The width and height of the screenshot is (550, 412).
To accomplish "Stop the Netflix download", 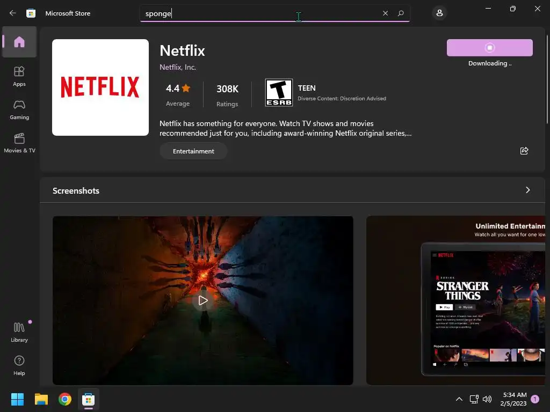I will tap(490, 48).
